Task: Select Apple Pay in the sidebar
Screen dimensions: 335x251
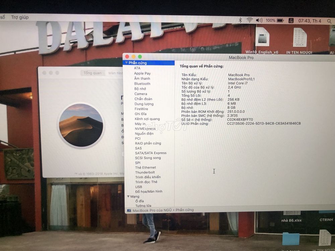Action: [142, 73]
